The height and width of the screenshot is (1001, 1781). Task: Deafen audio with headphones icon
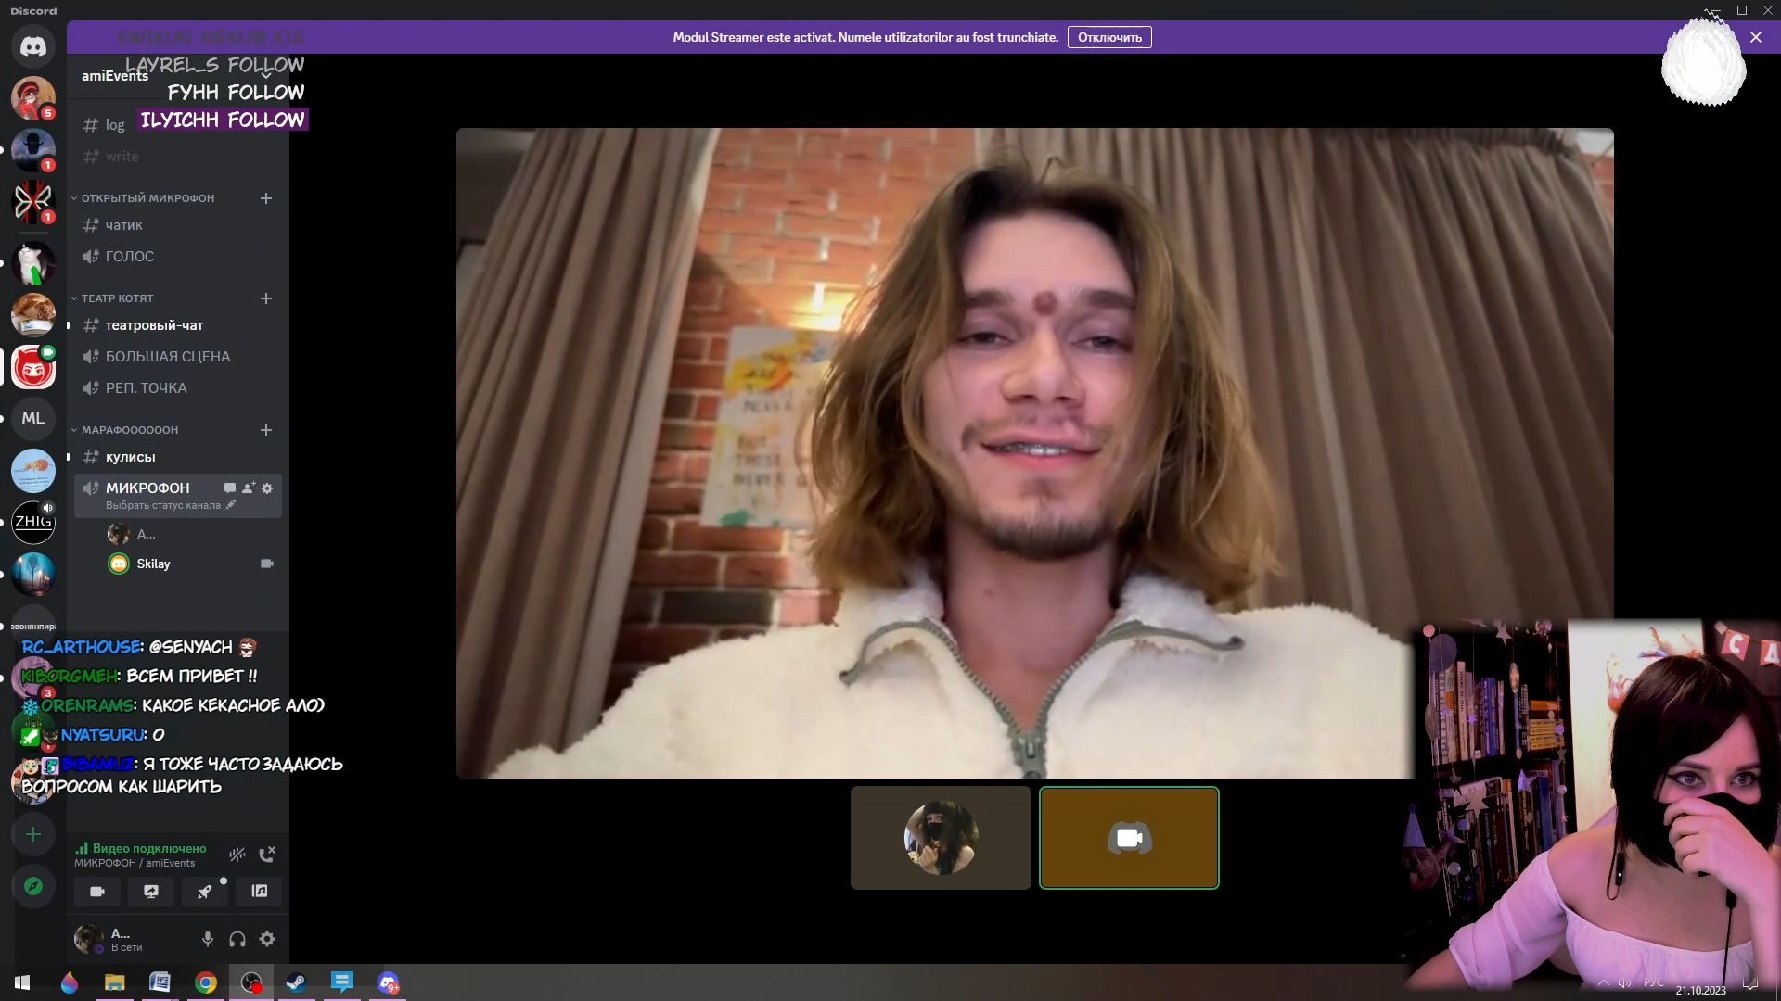point(237,940)
